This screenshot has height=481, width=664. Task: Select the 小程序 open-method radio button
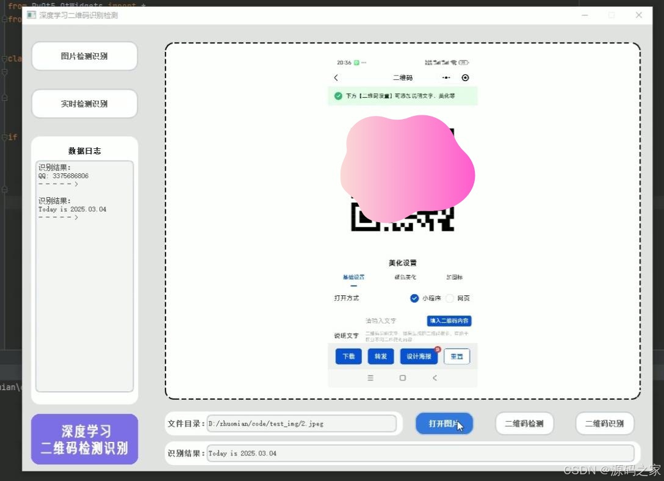coord(414,298)
